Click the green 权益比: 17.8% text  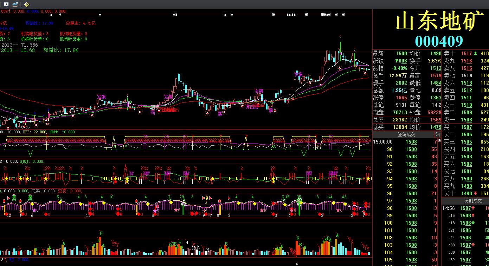[x=61, y=50]
